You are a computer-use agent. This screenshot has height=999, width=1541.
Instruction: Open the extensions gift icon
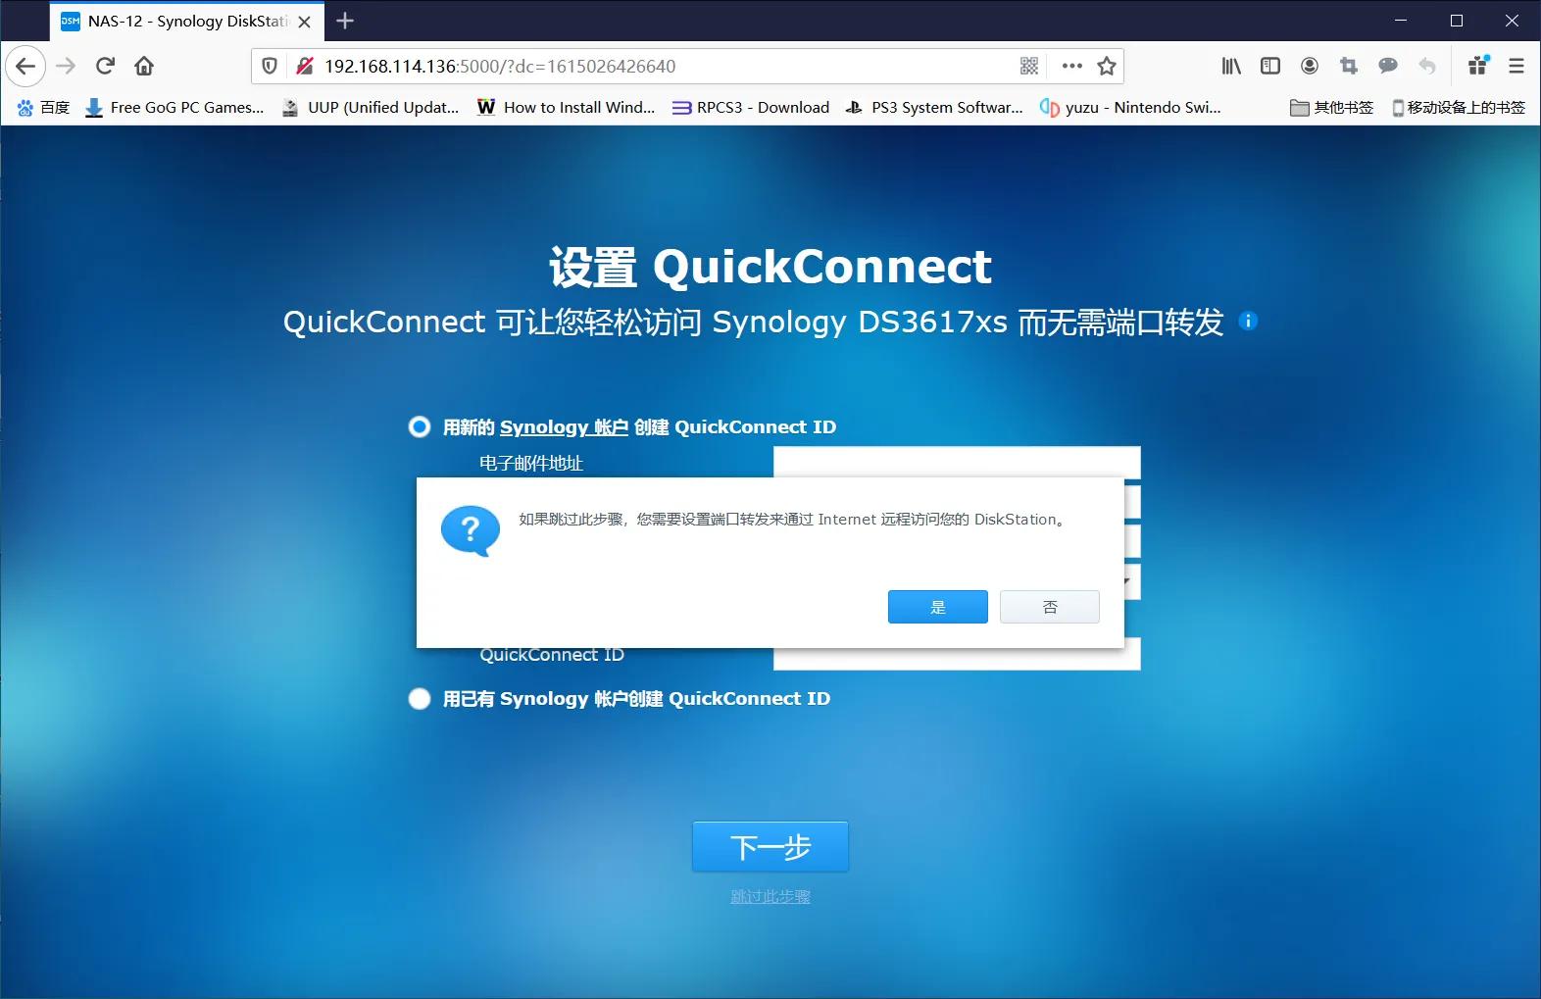[1477, 66]
